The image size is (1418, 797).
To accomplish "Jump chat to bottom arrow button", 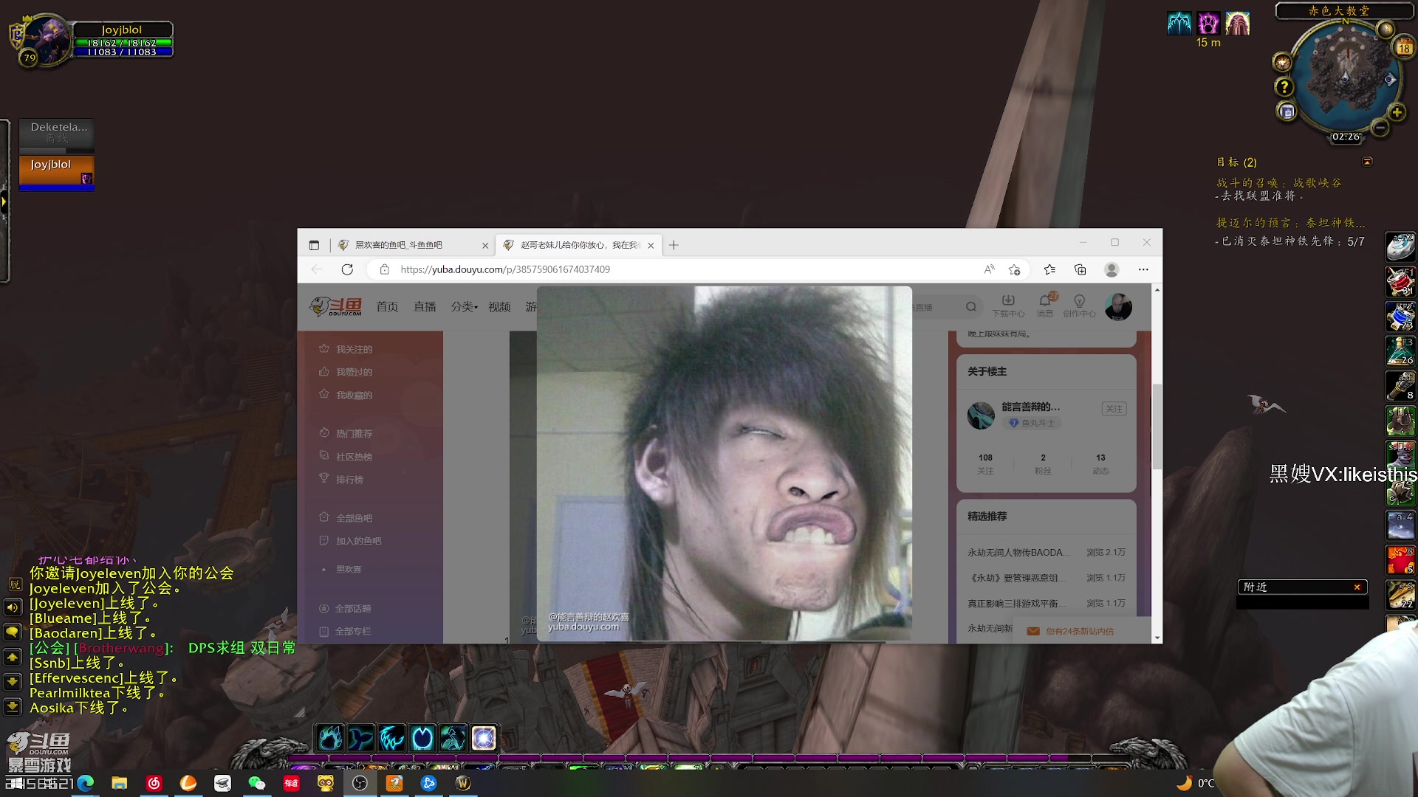I will pyautogui.click(x=13, y=706).
